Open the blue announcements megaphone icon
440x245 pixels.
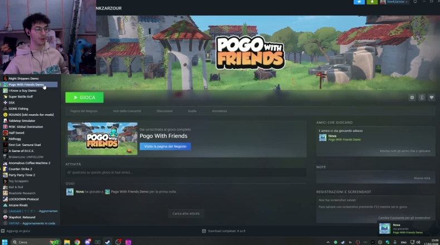359,2
